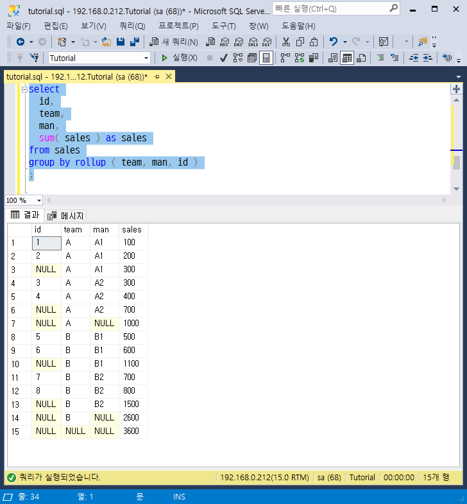The width and height of the screenshot is (467, 504).
Task: Toggle Include Live Query Statistics
Action: pos(300,58)
